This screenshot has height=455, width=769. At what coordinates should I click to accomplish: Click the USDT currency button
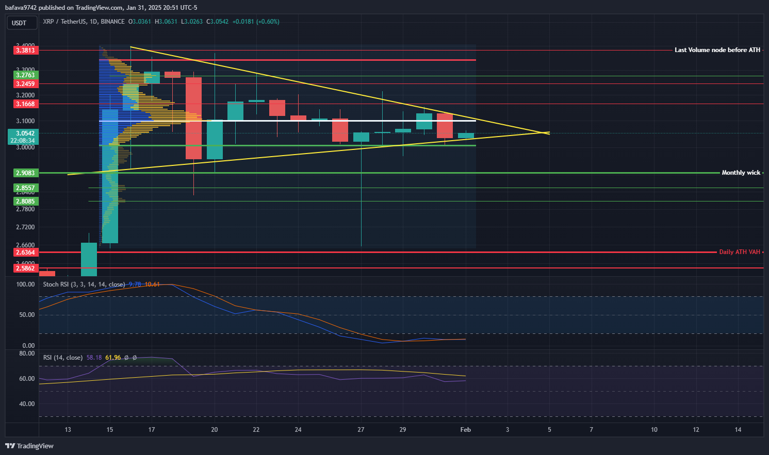pos(22,23)
